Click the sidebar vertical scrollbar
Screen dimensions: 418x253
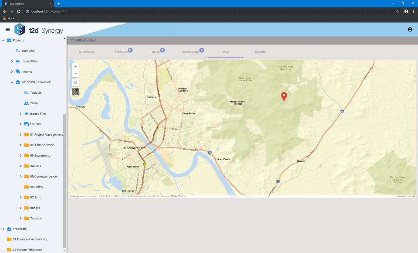pyautogui.click(x=64, y=181)
